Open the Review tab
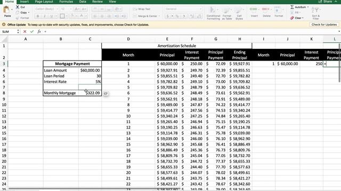This screenshot has height=191, width=341. (98, 2)
